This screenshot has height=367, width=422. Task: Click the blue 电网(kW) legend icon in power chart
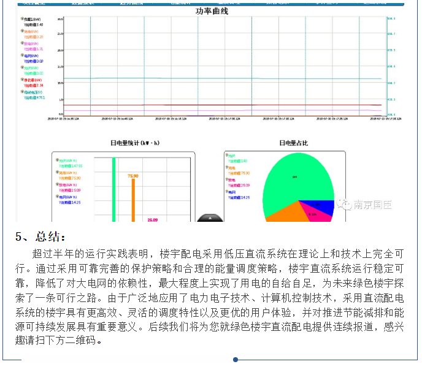23,56
